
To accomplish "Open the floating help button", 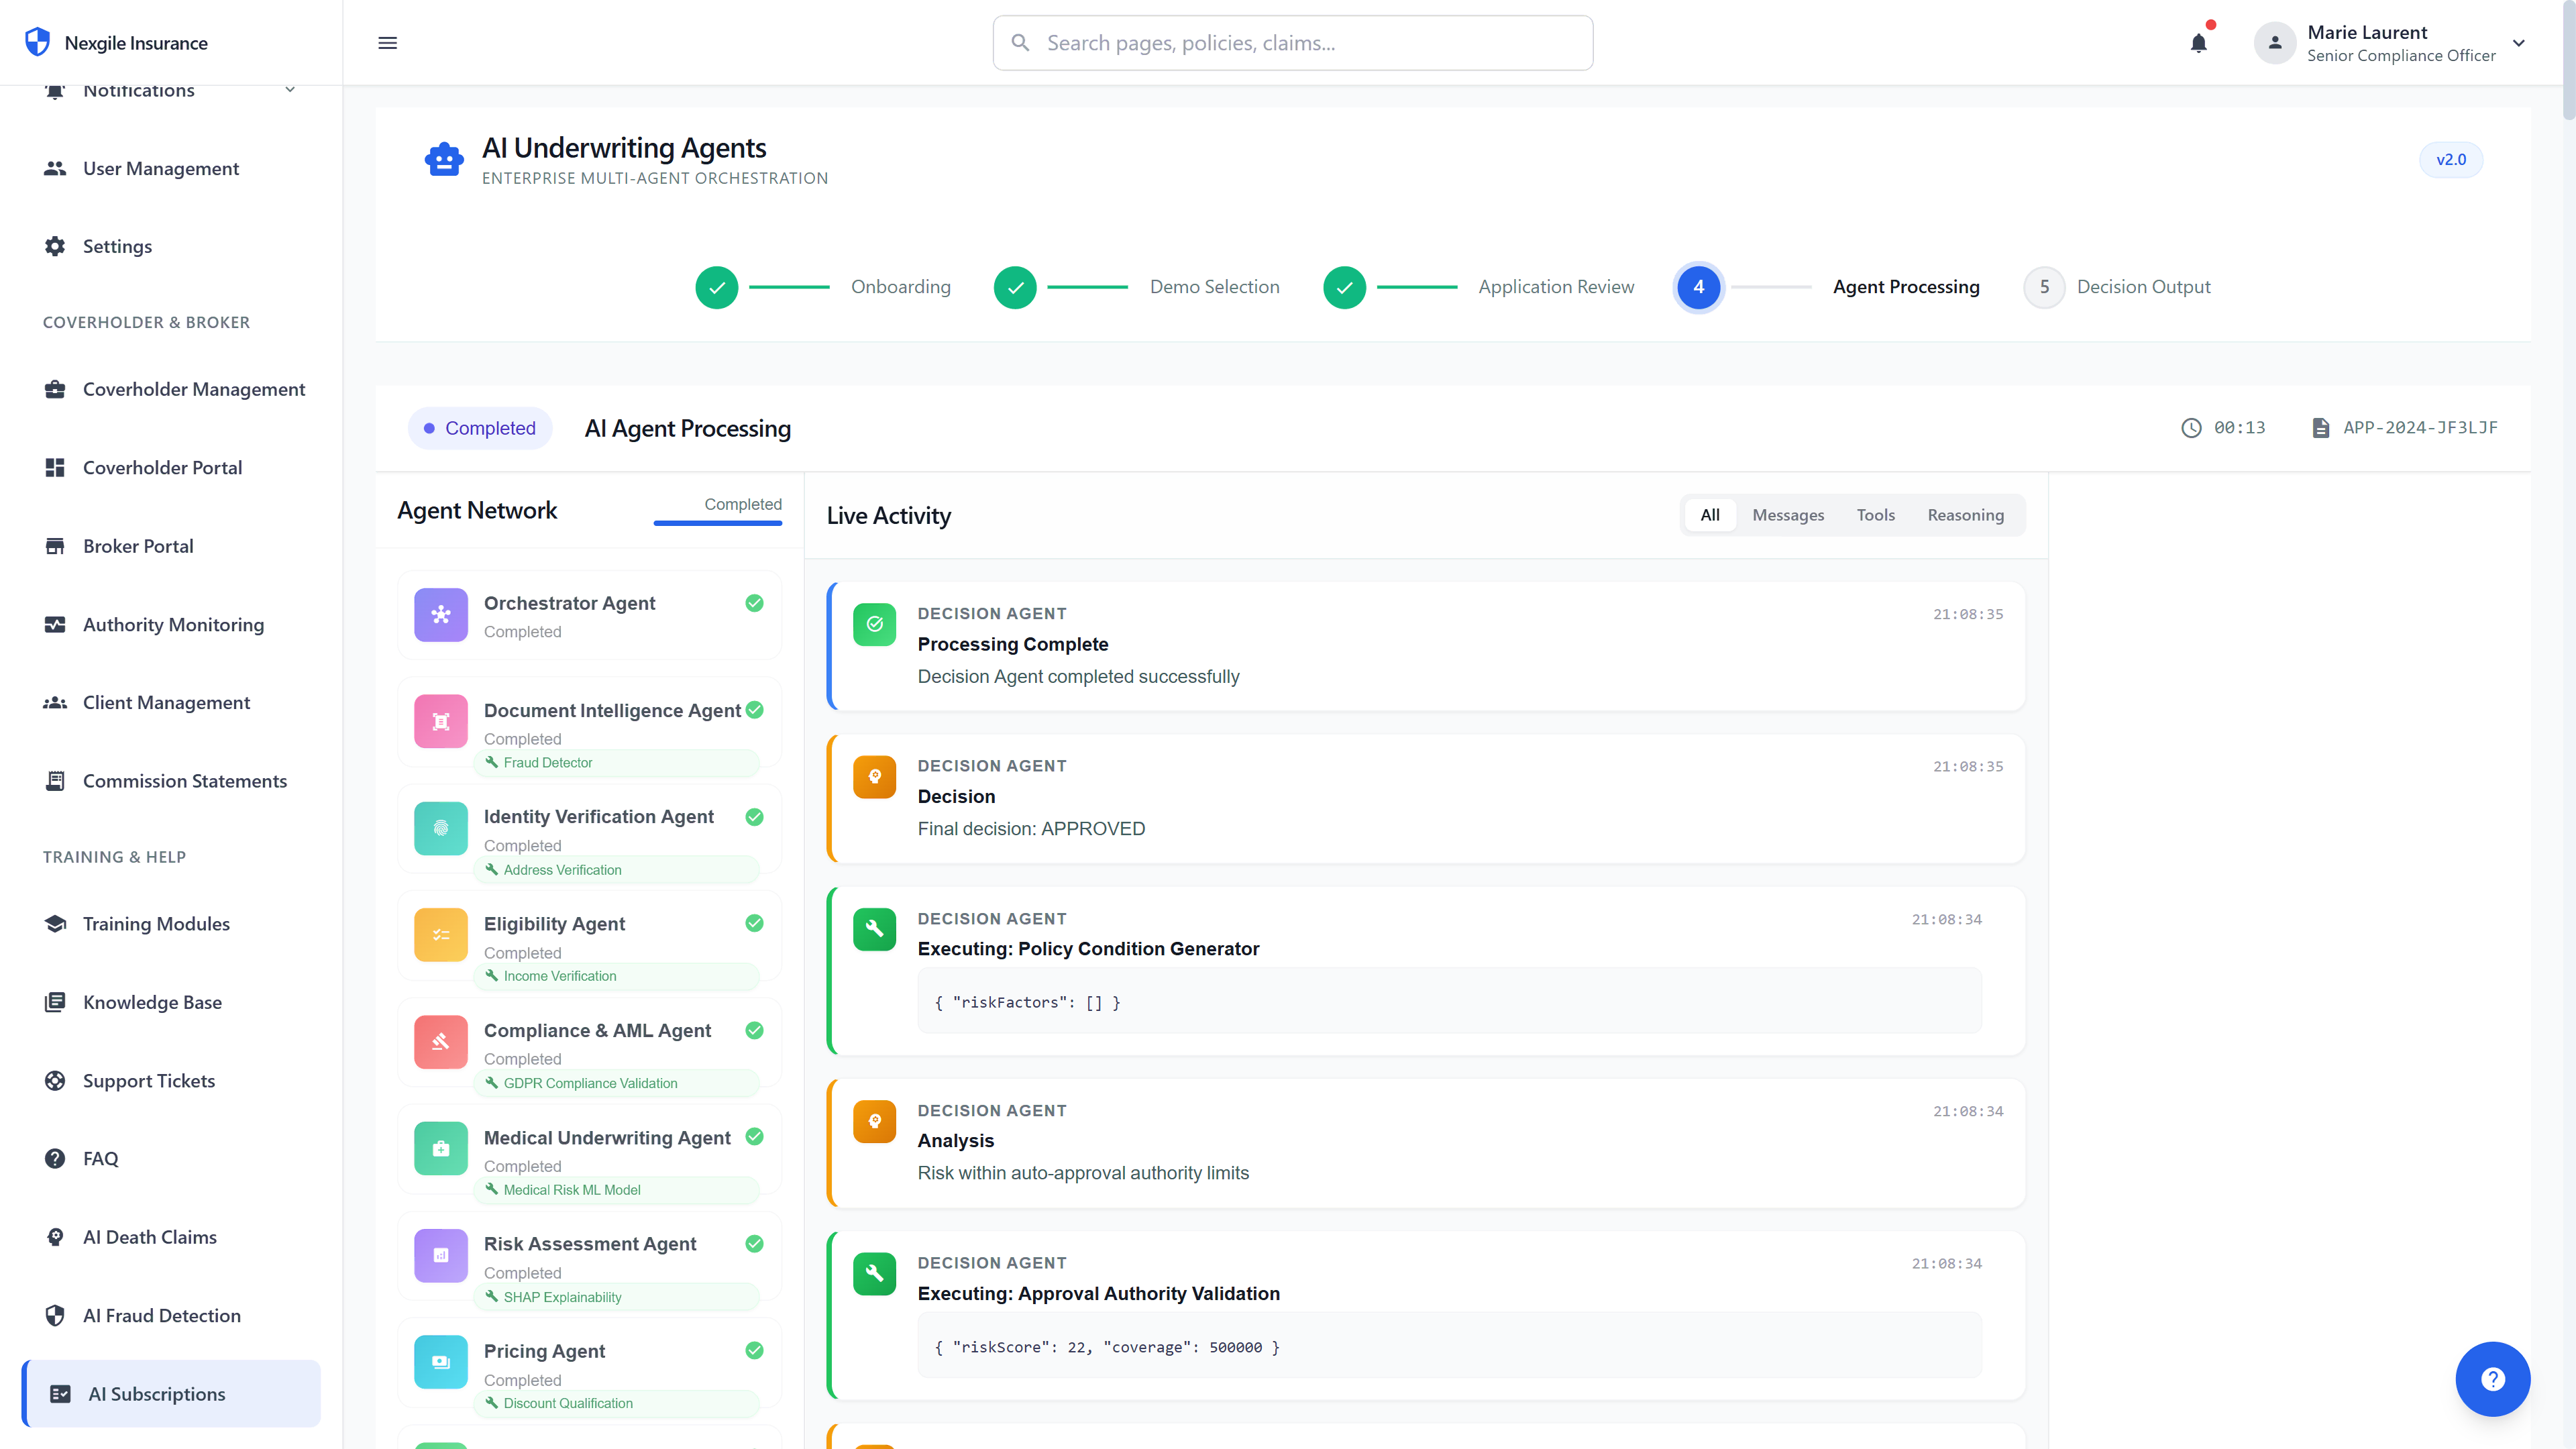I will [x=2493, y=1379].
